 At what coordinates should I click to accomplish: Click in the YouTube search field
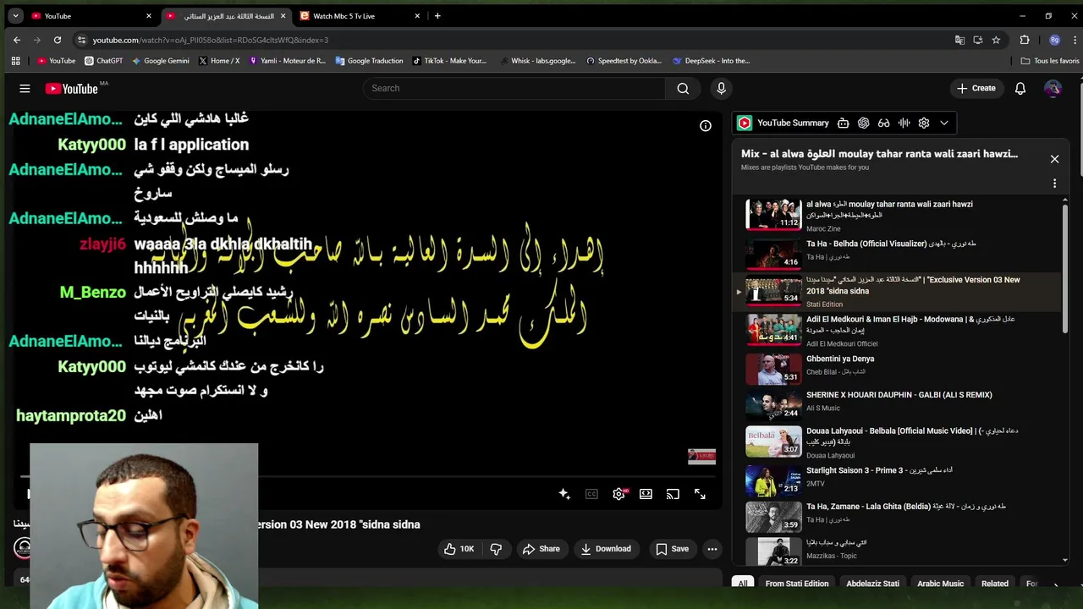[514, 88]
